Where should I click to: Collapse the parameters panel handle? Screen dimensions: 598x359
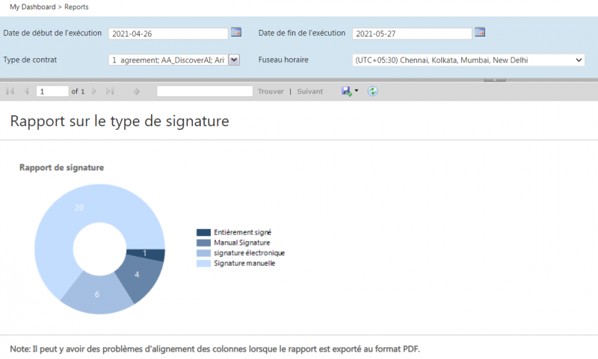pos(494,78)
